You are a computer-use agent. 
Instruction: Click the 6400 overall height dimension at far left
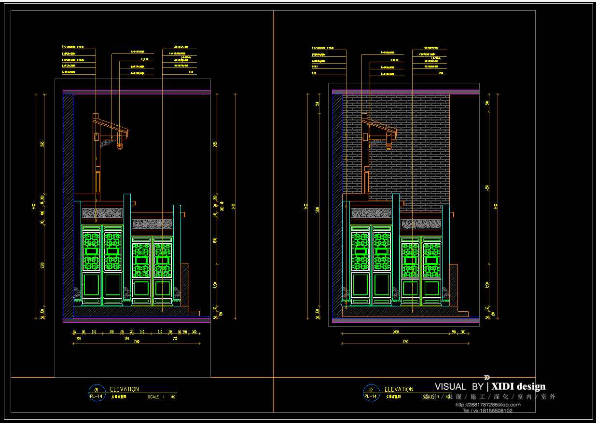pos(34,206)
